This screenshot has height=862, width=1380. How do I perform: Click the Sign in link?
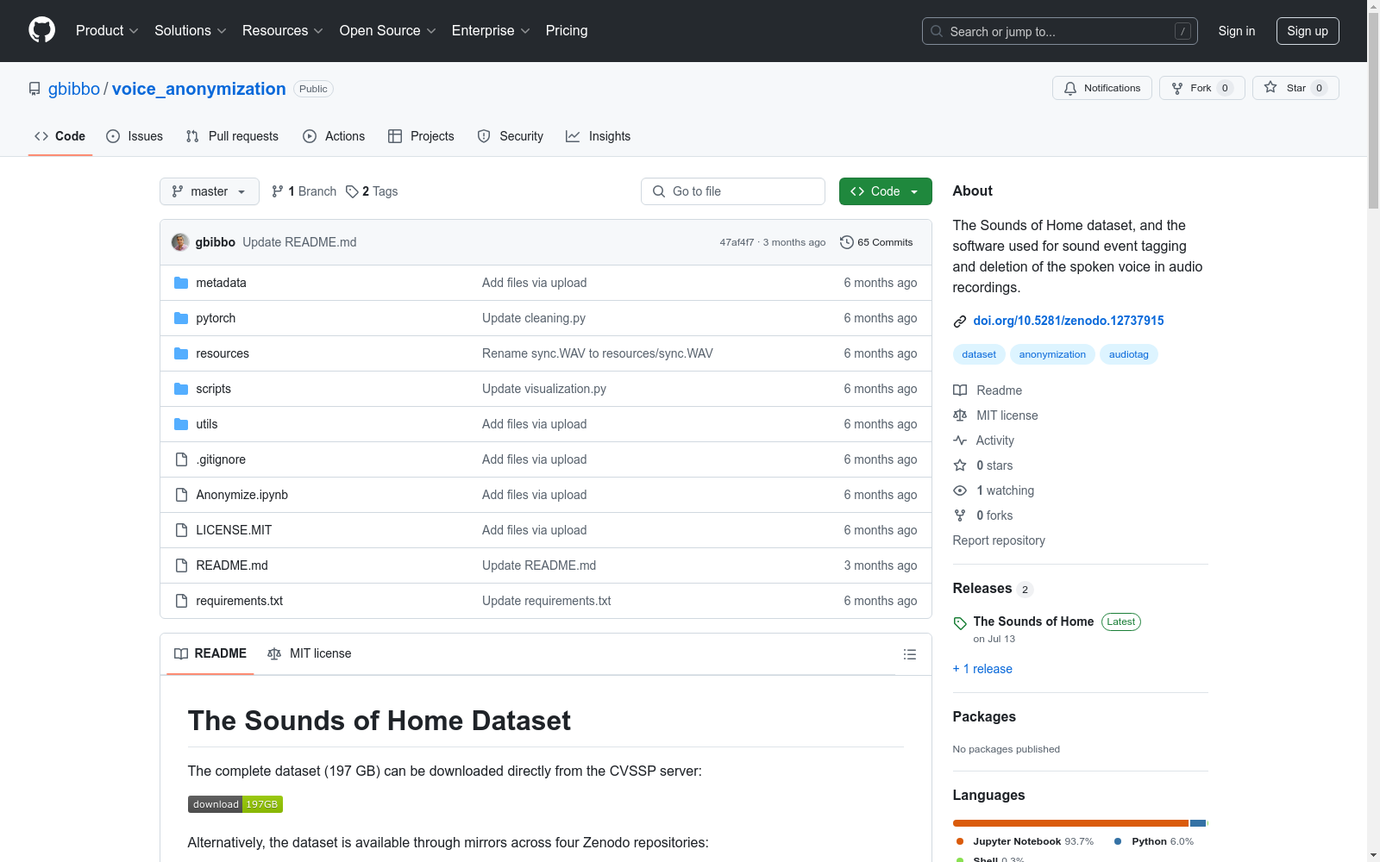click(1237, 31)
